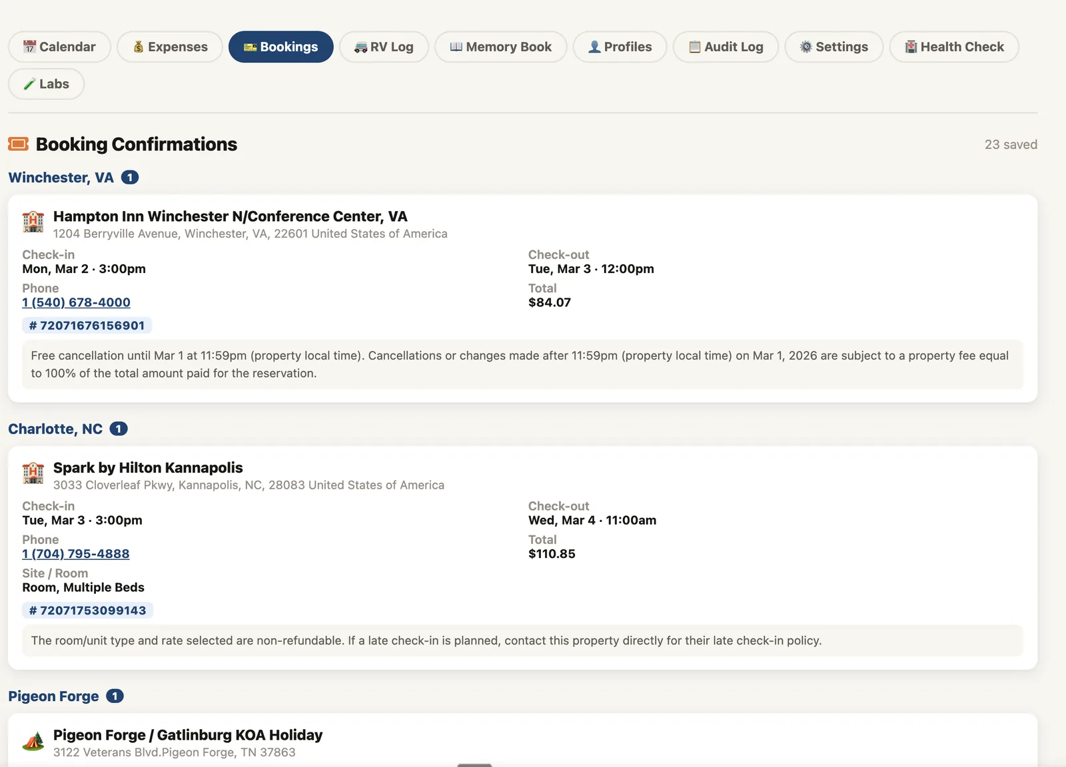This screenshot has height=767, width=1066.
Task: Click the clipboard icon in Audit Log
Action: pyautogui.click(x=695, y=47)
